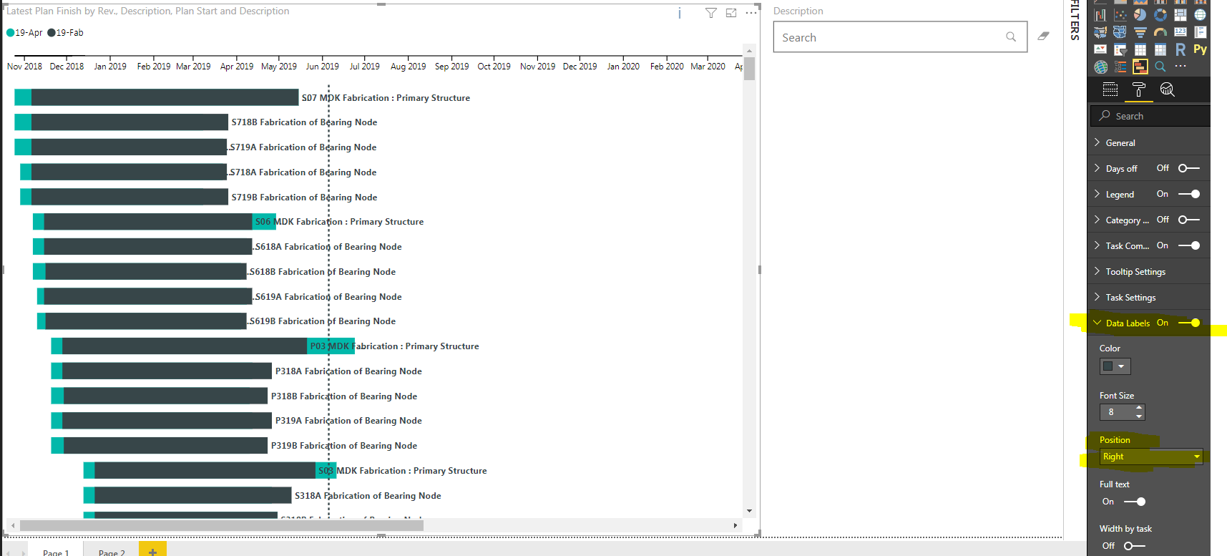
Task: Select the matrix visual icon
Action: [1160, 49]
